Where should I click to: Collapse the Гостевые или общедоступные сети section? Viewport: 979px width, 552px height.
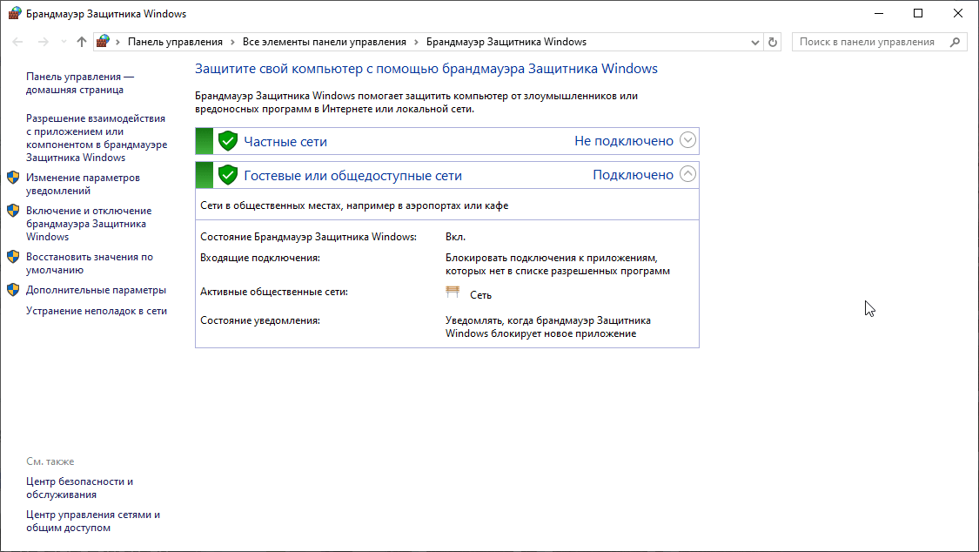pos(687,174)
